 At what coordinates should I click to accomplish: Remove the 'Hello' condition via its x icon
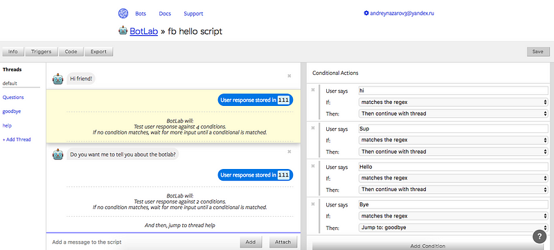(313, 166)
